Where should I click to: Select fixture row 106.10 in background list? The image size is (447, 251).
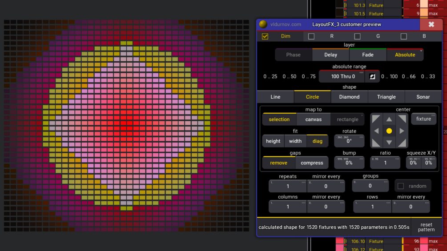391,241
